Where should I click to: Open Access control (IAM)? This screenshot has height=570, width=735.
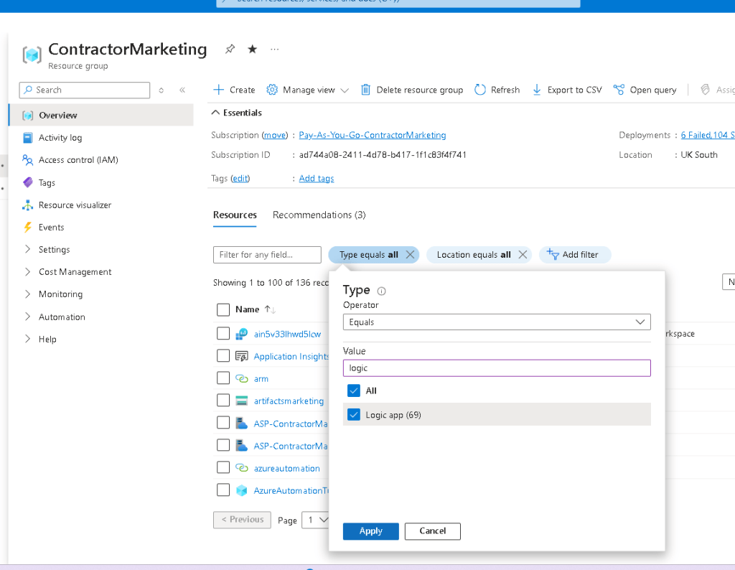click(x=78, y=160)
